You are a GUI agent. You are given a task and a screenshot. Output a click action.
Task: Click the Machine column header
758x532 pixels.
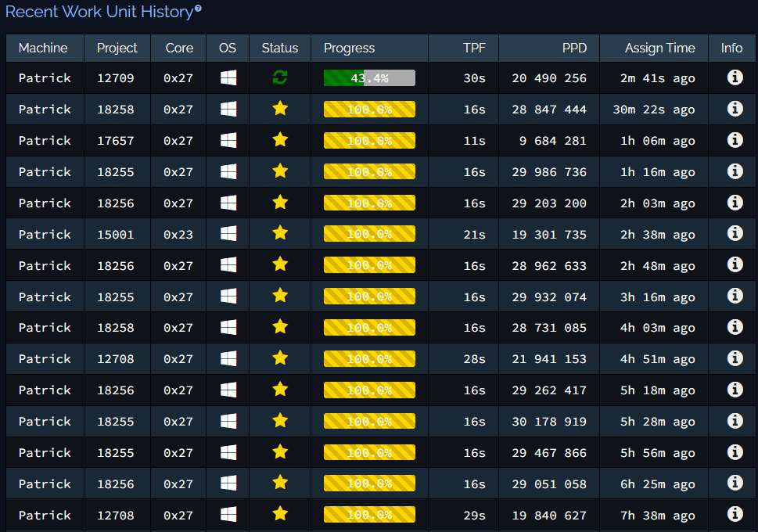coord(43,48)
